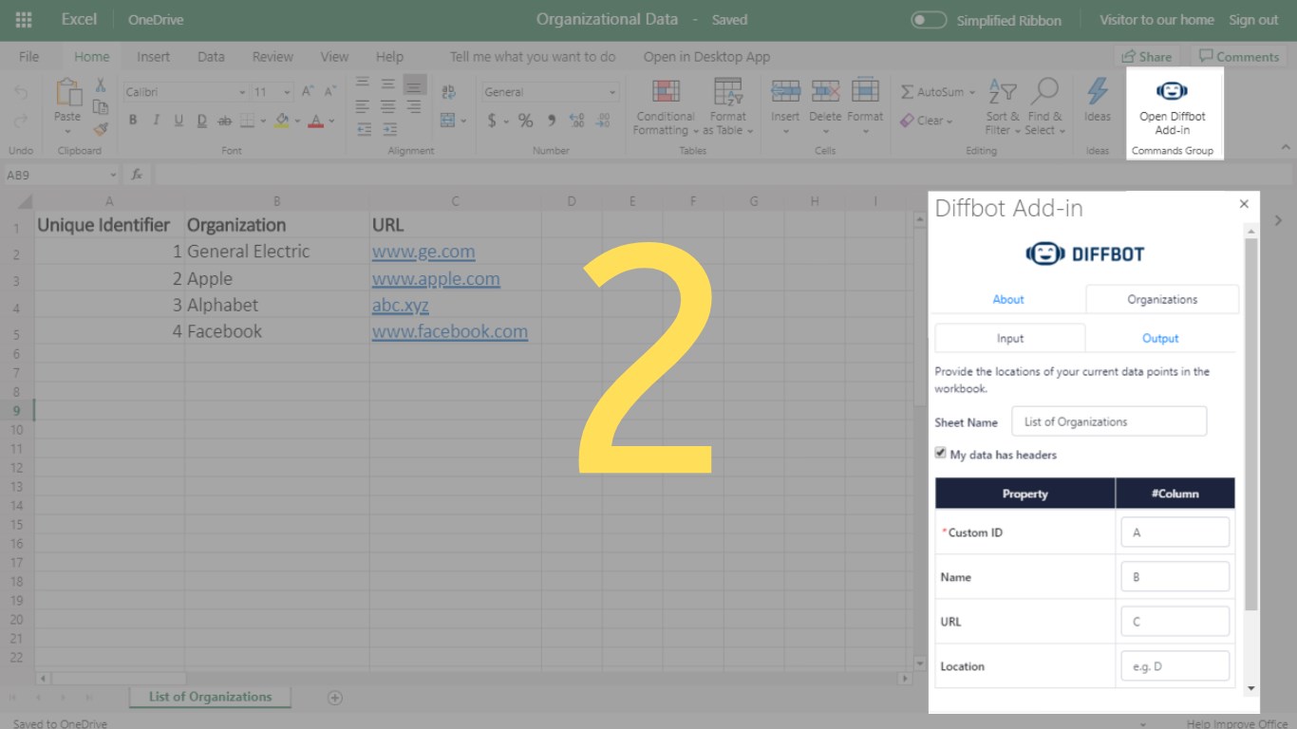1297x729 pixels.
Task: Open the www.ge.com hyperlink
Action: (423, 252)
